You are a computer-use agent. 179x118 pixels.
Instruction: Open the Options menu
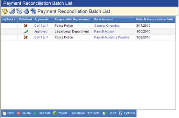(127, 113)
